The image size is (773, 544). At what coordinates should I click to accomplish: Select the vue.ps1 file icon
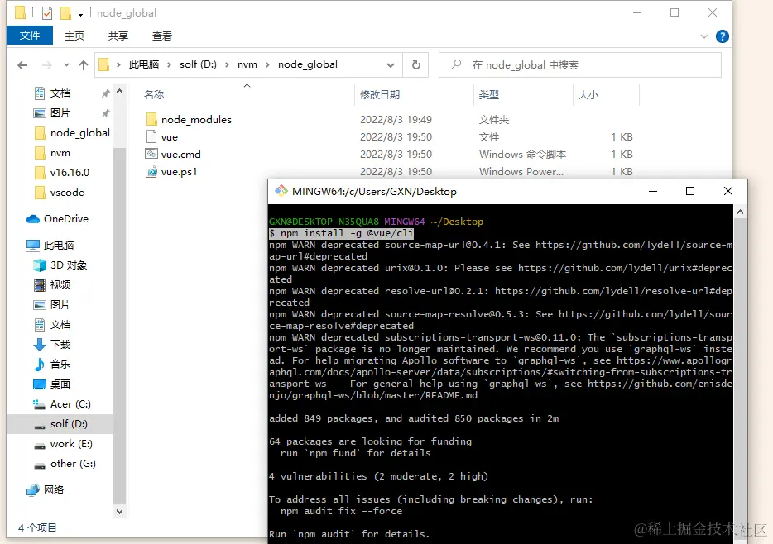click(x=151, y=171)
